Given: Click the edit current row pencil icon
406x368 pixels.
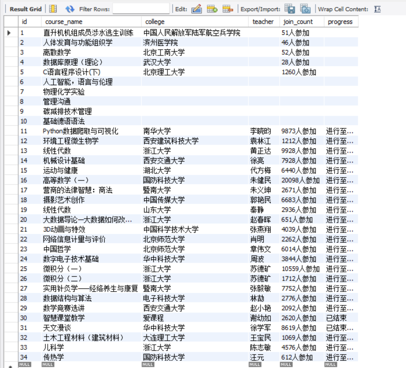Looking at the screenshot, I should (197, 9).
